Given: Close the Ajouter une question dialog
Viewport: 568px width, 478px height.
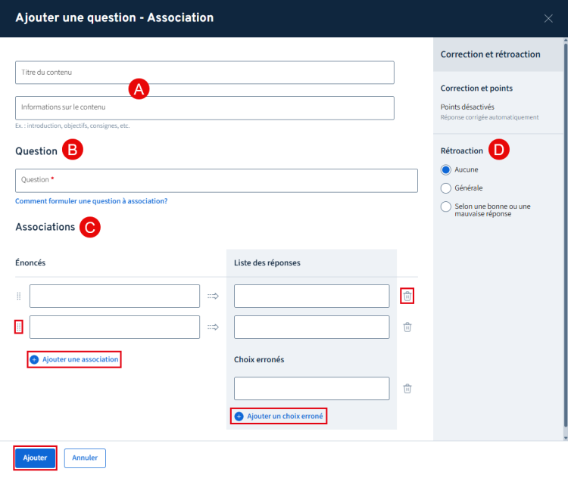Looking at the screenshot, I should (x=548, y=18).
